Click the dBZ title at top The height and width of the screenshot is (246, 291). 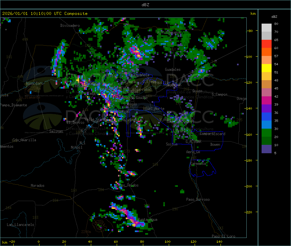pos(145,5)
